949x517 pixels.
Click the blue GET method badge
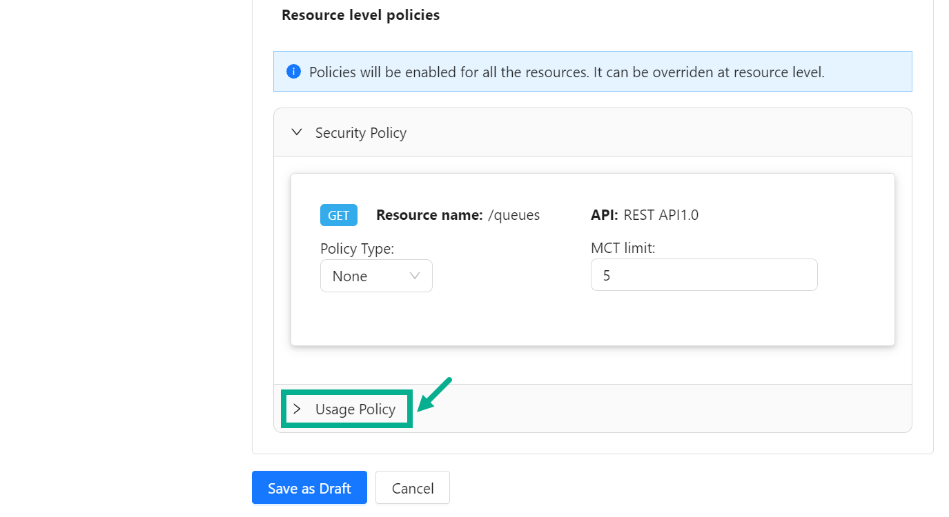(338, 215)
